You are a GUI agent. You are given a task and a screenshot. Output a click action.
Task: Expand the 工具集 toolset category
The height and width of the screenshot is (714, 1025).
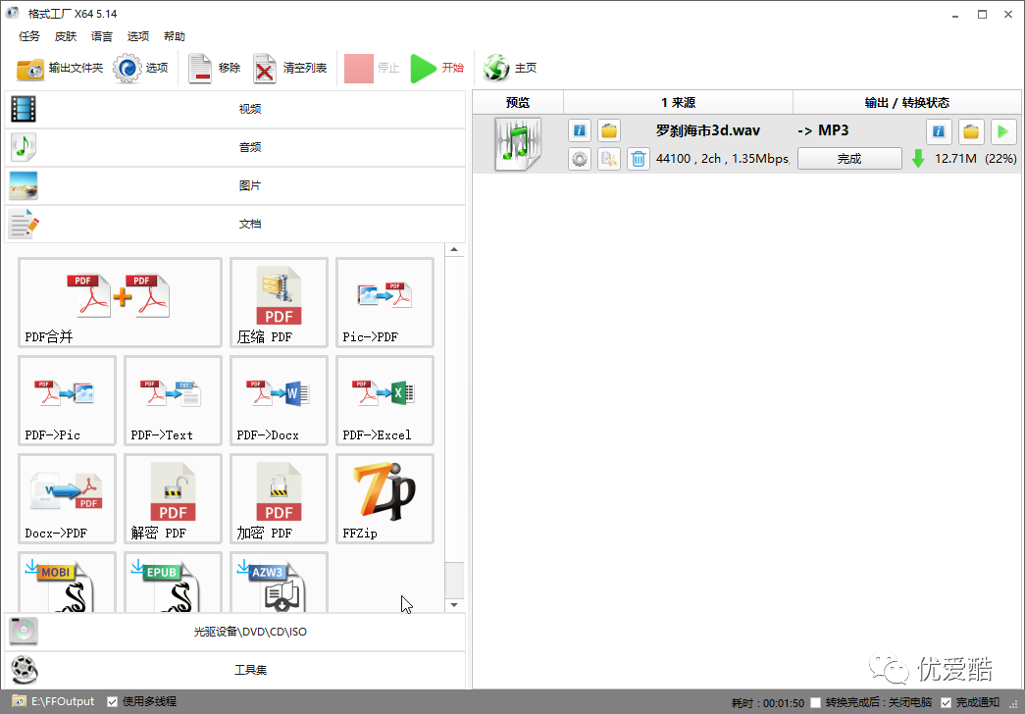pyautogui.click(x=234, y=670)
